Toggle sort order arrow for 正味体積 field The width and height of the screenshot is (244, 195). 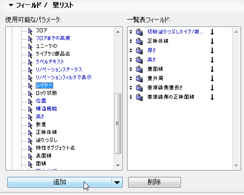[x=212, y=41]
